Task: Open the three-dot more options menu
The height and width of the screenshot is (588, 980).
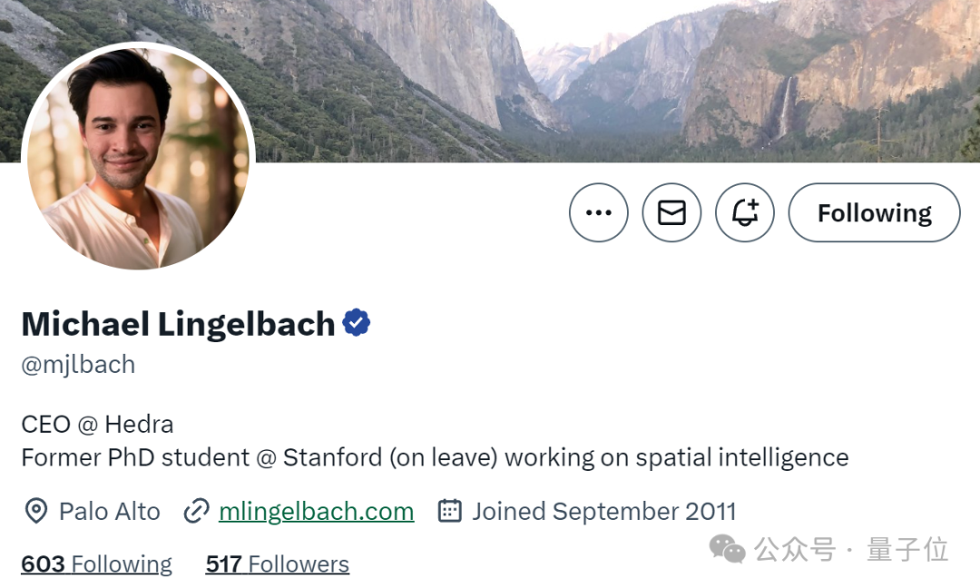Action: point(598,213)
